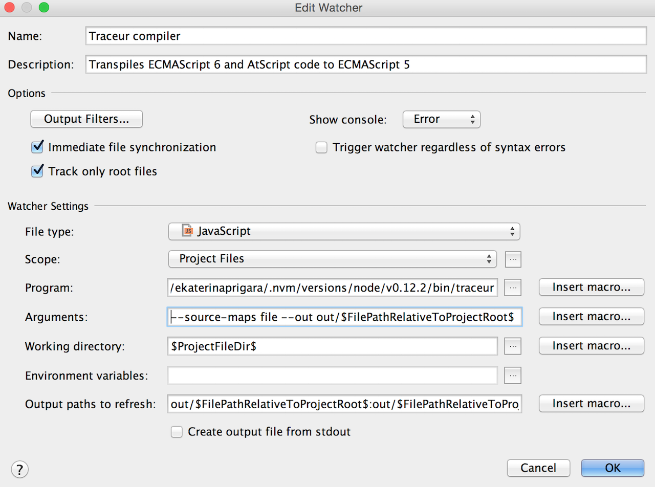The height and width of the screenshot is (487, 655).
Task: Open the Show console dropdown
Action: click(441, 119)
